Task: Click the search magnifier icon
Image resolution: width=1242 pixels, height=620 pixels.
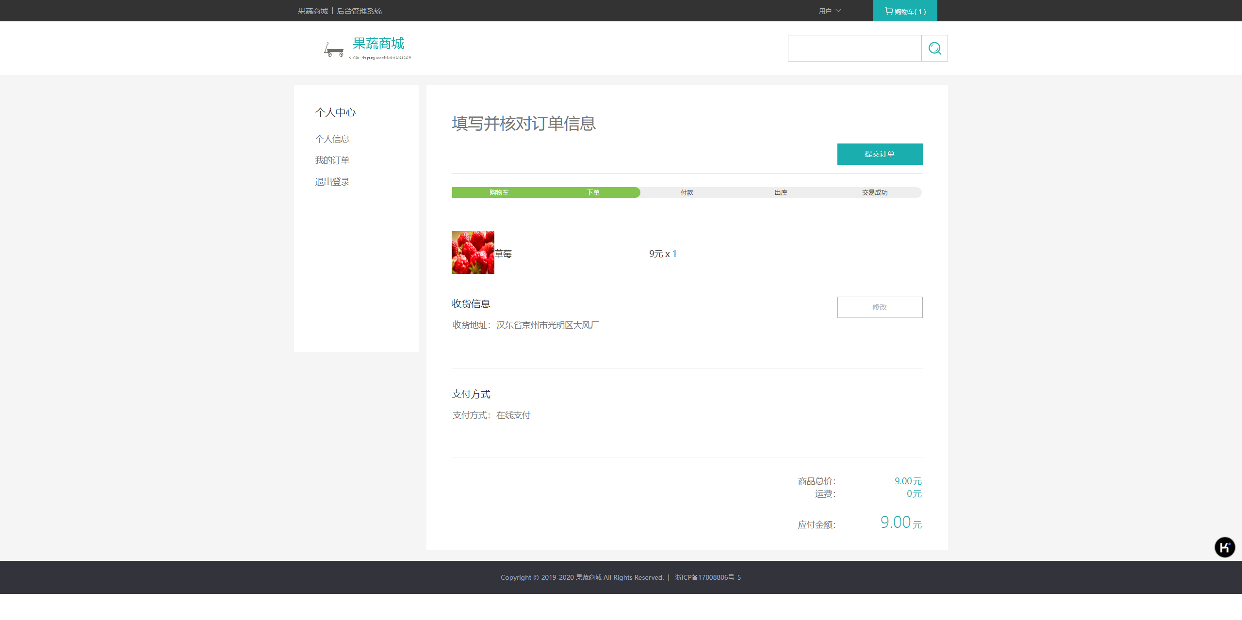Action: click(x=934, y=48)
